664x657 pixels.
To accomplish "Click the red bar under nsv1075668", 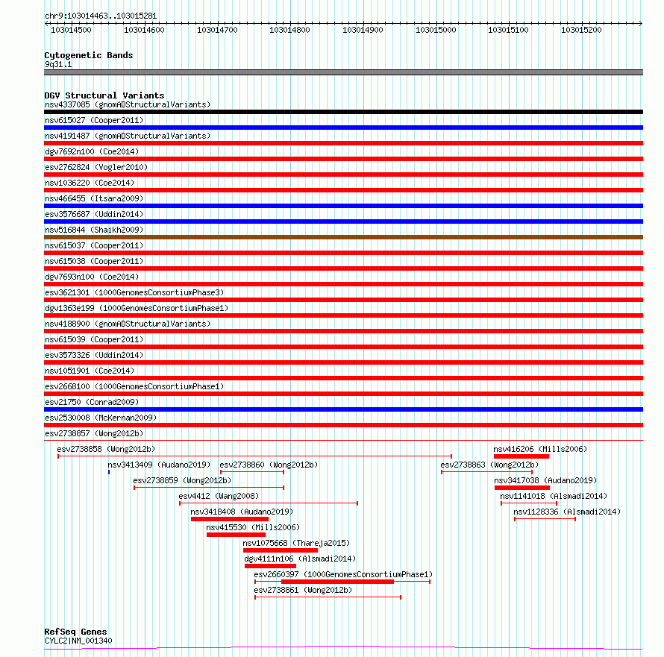I will click(281, 550).
